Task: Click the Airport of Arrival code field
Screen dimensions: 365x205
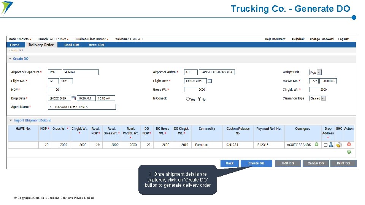Action: [190, 72]
